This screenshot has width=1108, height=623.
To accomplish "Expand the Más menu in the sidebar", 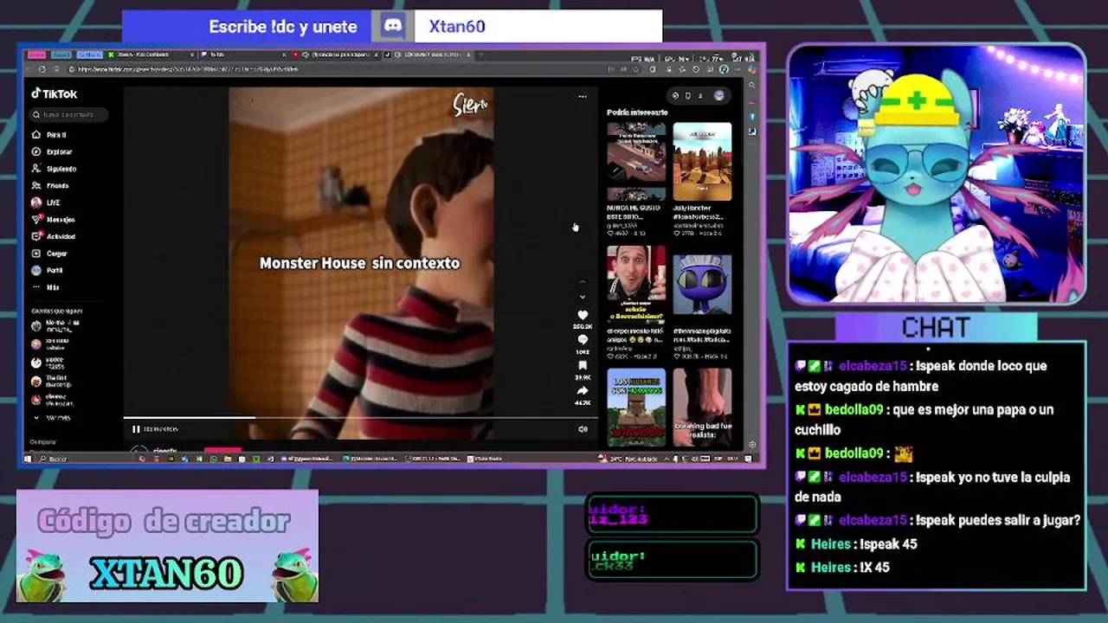I will click(x=46, y=287).
